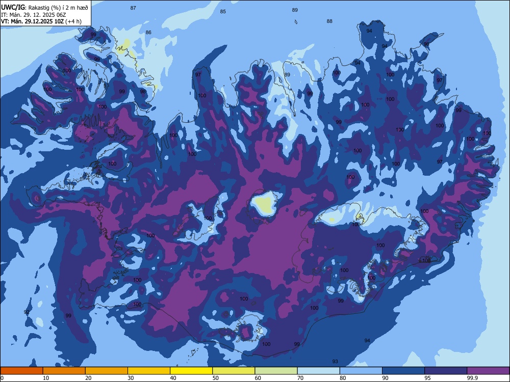This screenshot has height=382, width=510.
Task: Click the legend tick label '40'
Action: (x=173, y=378)
